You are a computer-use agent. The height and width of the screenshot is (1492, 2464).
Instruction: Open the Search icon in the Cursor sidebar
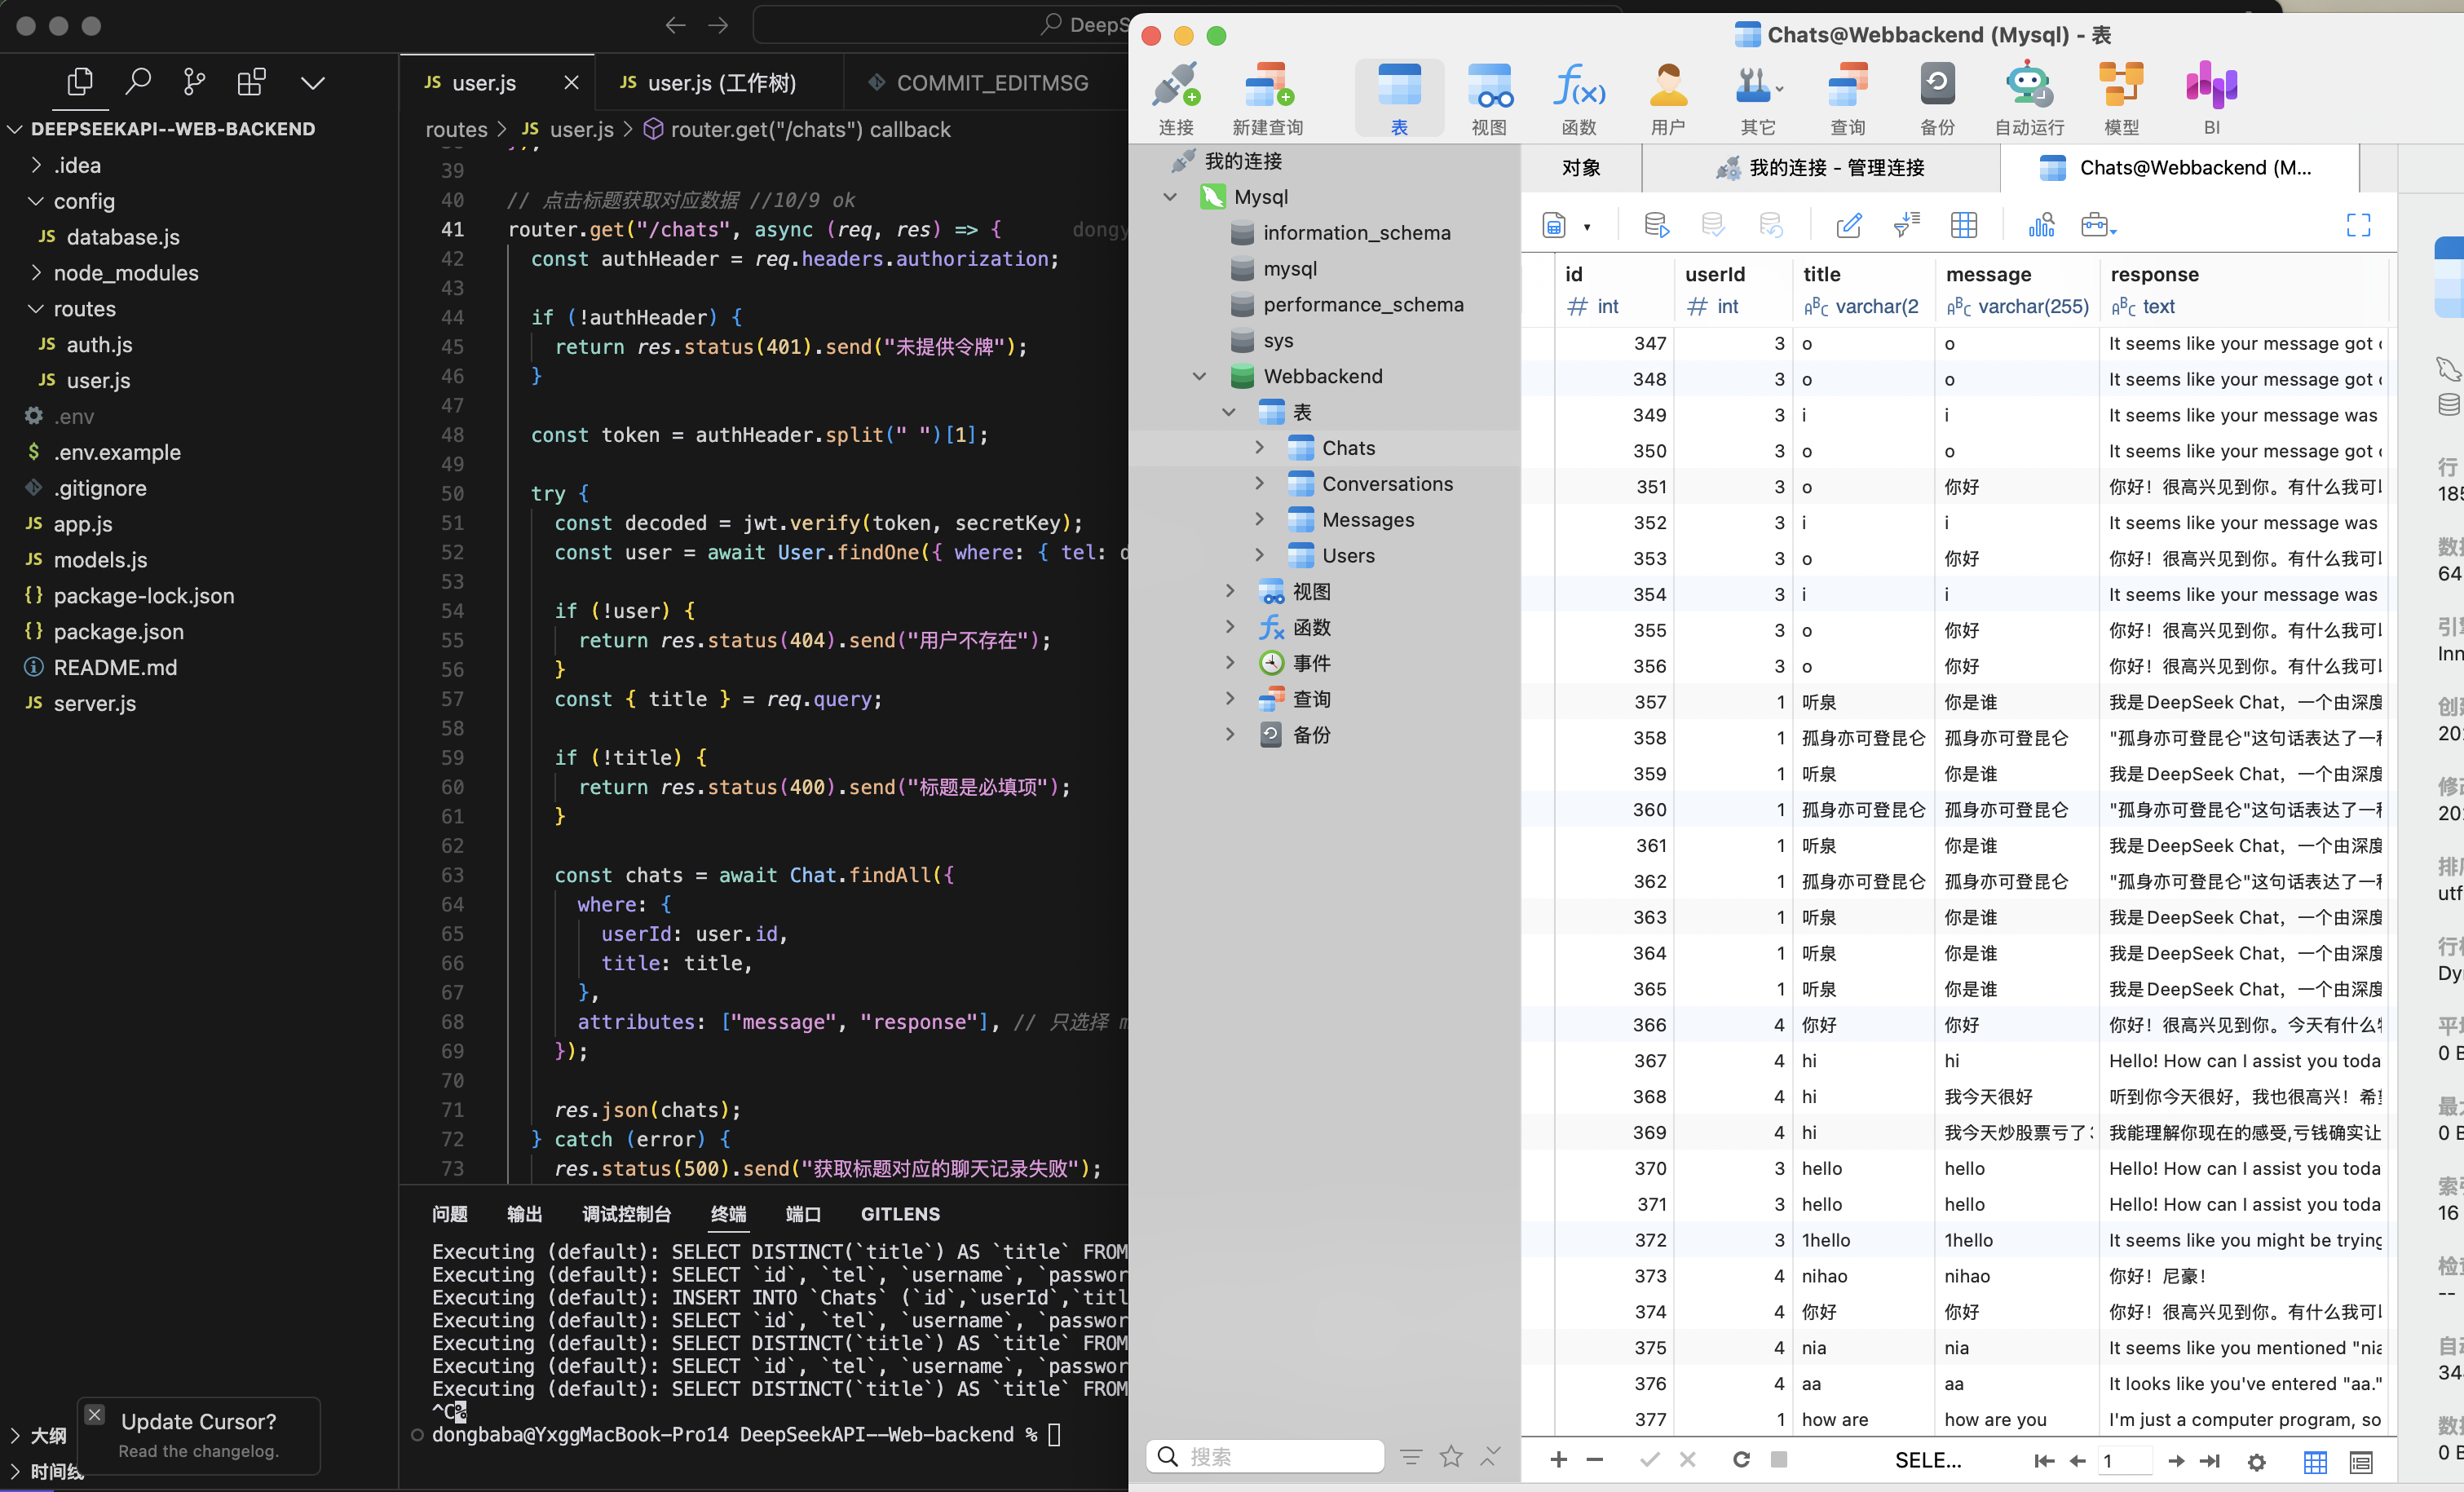pos(138,82)
